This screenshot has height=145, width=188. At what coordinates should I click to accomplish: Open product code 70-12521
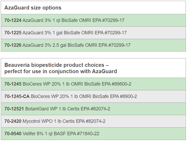pos(14,109)
